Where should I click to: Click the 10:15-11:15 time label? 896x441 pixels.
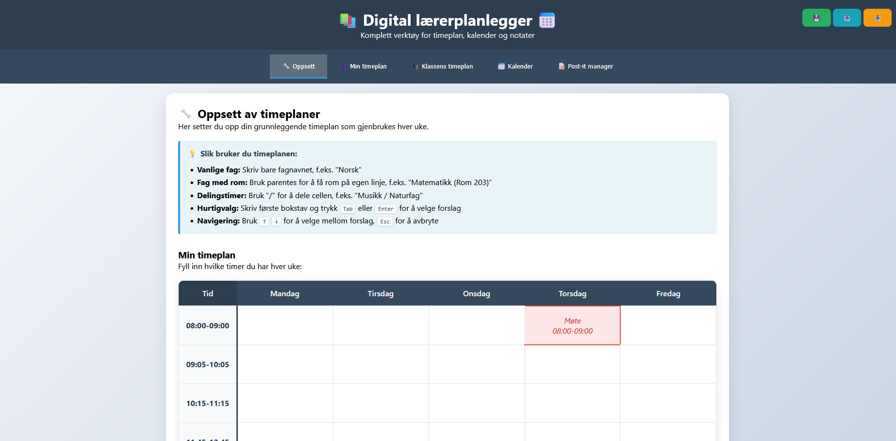(x=208, y=403)
